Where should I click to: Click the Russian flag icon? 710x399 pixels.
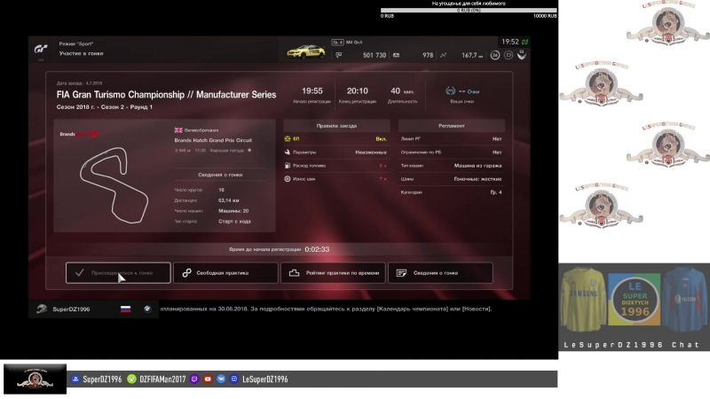click(x=125, y=309)
